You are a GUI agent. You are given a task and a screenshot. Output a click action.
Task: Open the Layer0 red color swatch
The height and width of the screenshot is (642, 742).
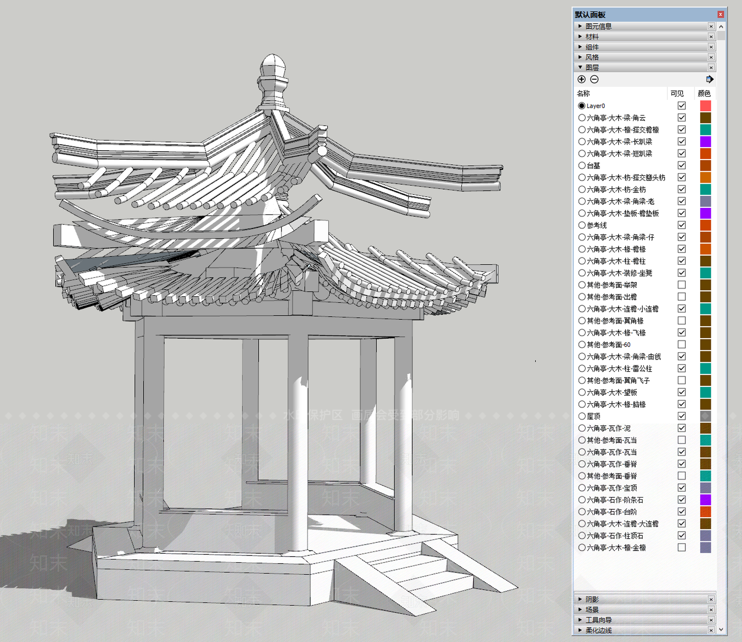tap(705, 106)
